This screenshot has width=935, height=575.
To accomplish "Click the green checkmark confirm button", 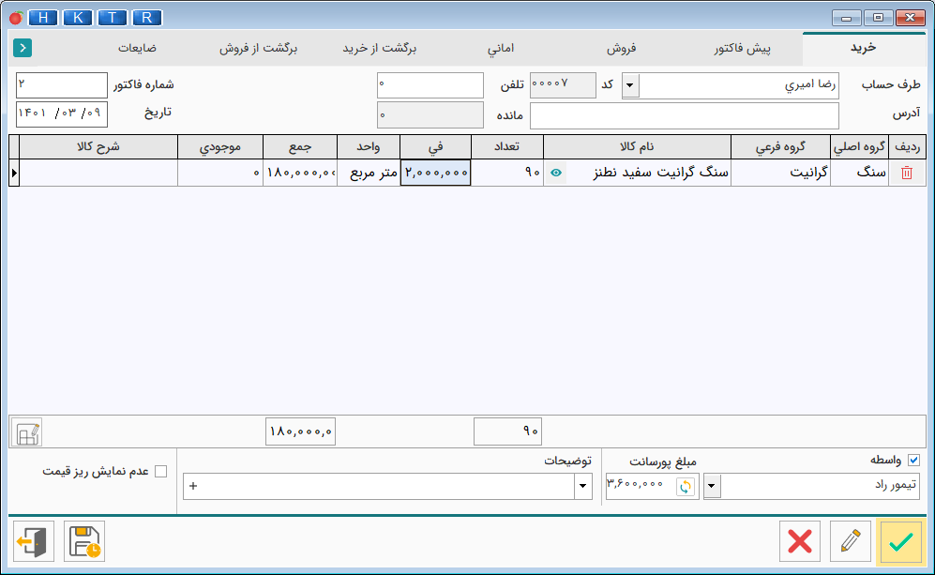I will point(900,541).
